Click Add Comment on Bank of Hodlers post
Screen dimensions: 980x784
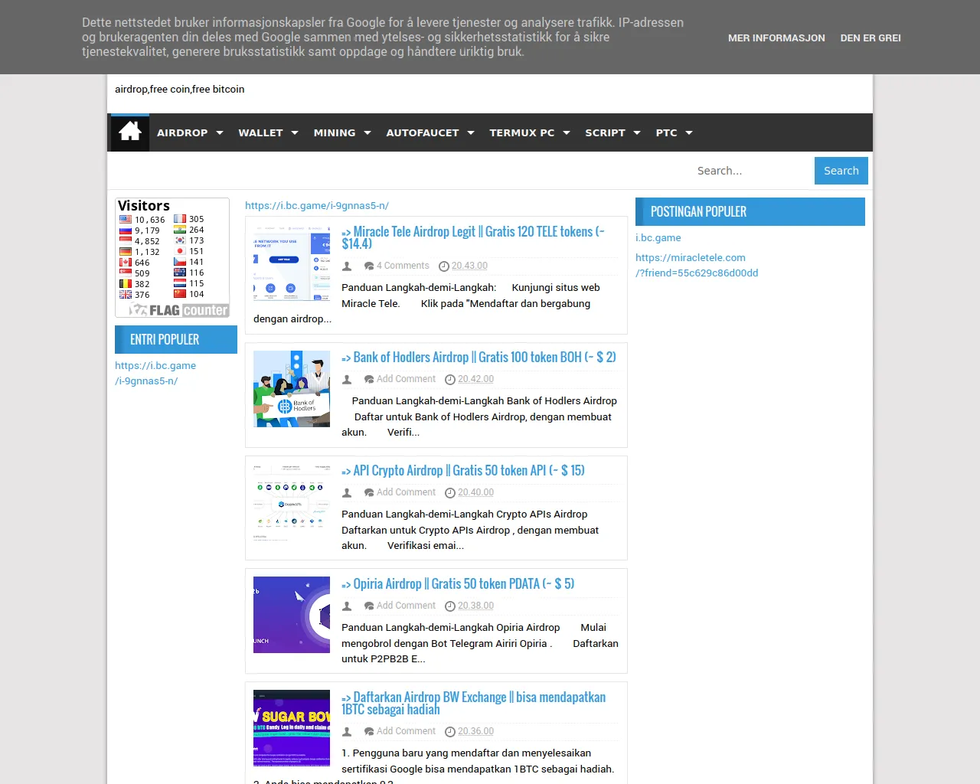tap(406, 379)
